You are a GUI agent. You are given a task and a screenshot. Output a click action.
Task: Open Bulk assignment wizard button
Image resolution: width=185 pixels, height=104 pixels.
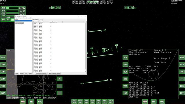pyautogui.click(x=55, y=73)
